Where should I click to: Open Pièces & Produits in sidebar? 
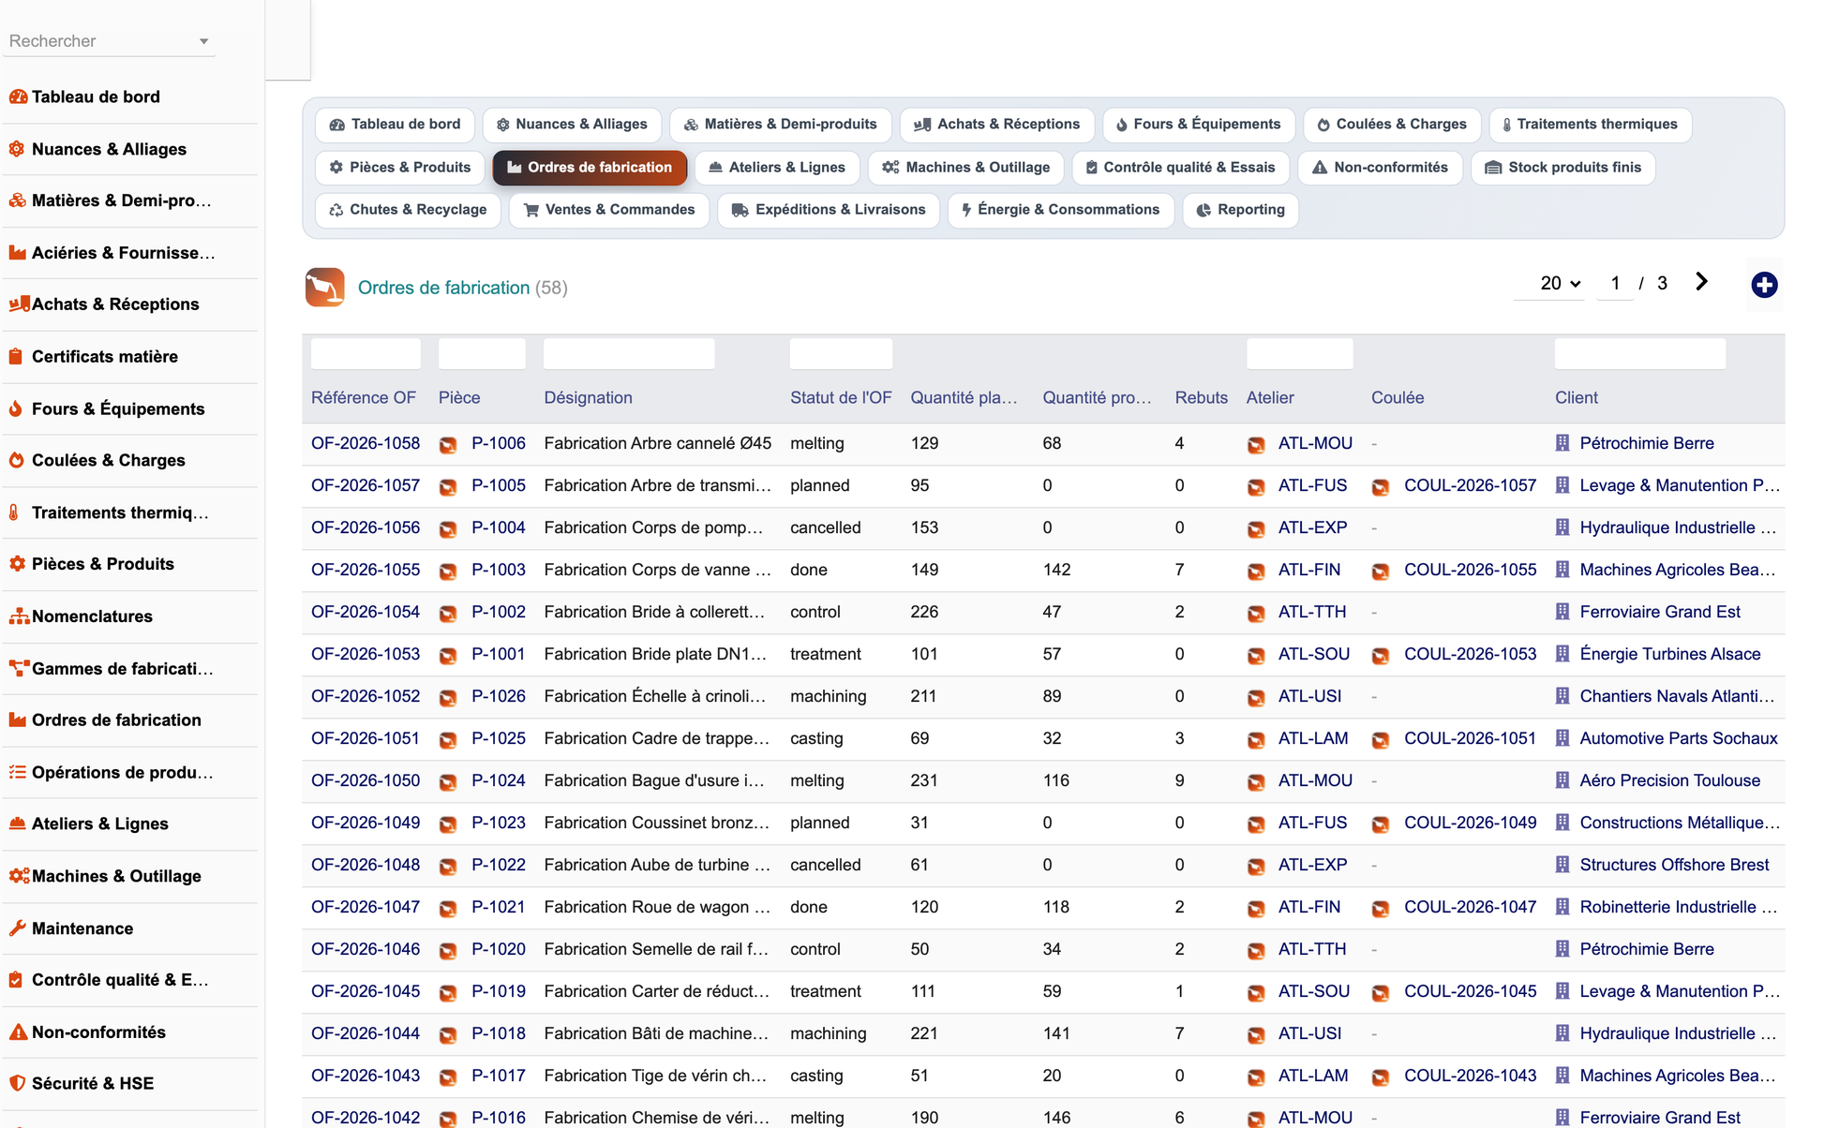103,564
